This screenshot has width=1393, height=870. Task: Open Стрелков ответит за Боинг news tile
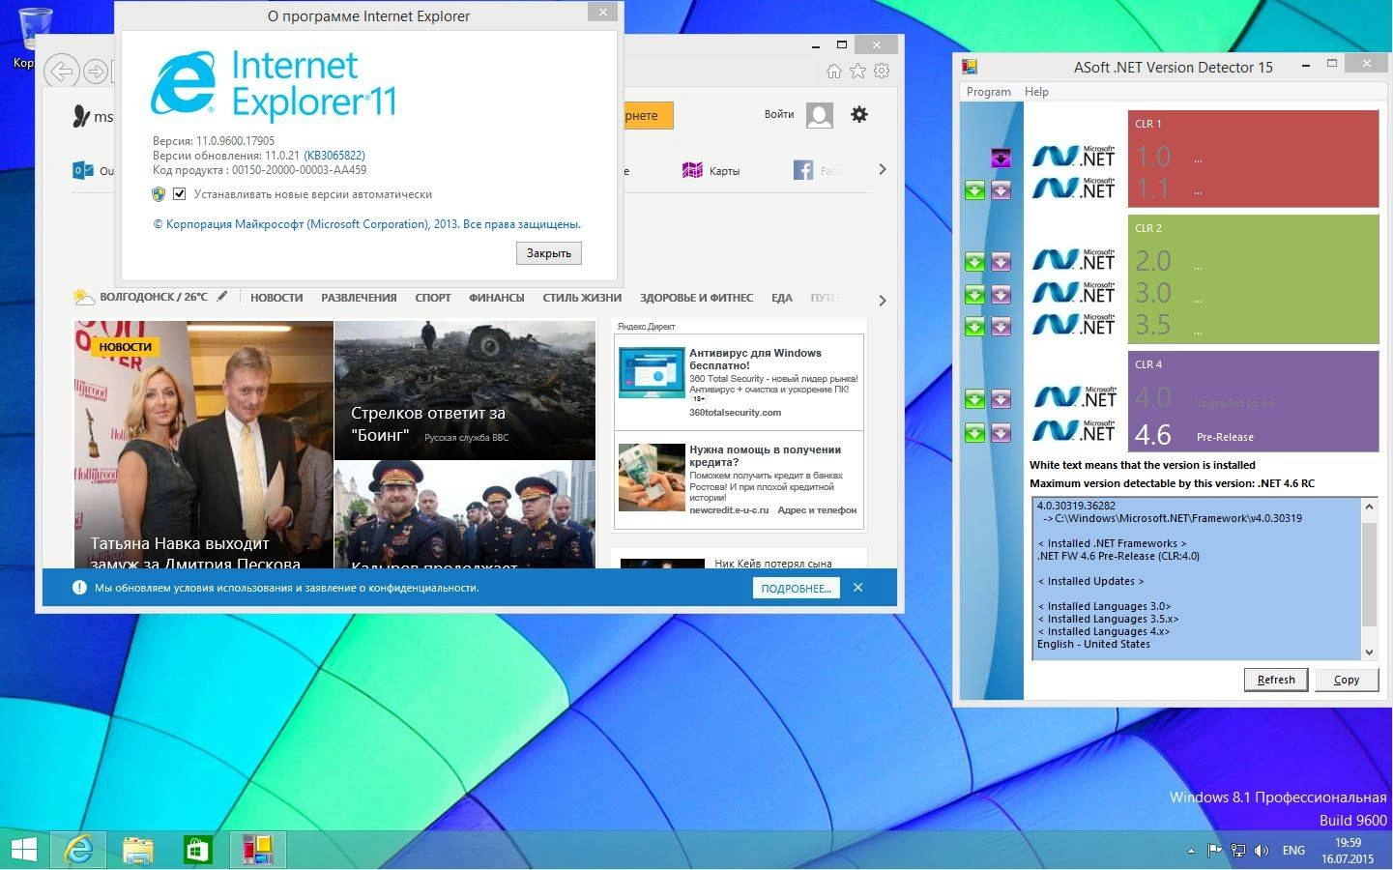pyautogui.click(x=465, y=391)
